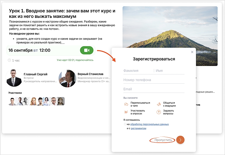Click Верный Станислав's speaker photo
The height and width of the screenshot is (155, 225).
67,78
